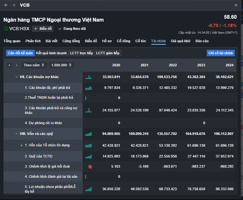Click the back arrow in title bar
This screenshot has width=243, height=200.
pyautogui.click(x=6, y=5)
